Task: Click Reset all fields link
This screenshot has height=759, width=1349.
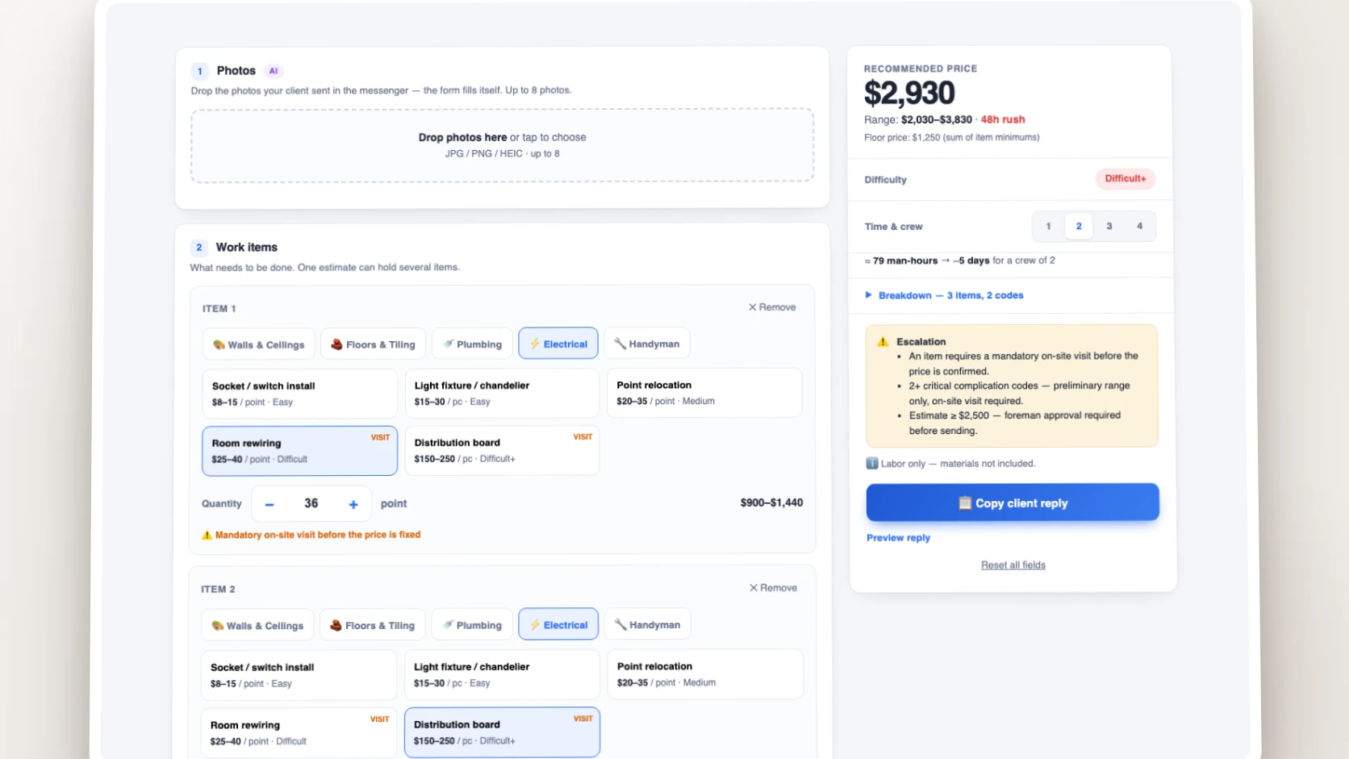Action: pos(1013,565)
